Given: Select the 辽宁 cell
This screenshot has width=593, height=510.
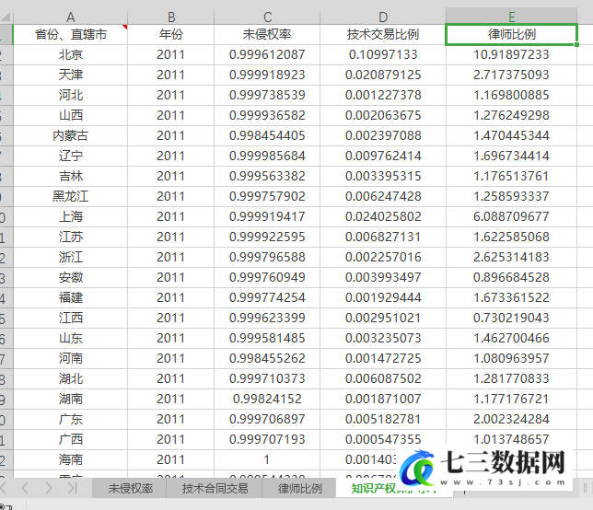Looking at the screenshot, I should point(70,156).
